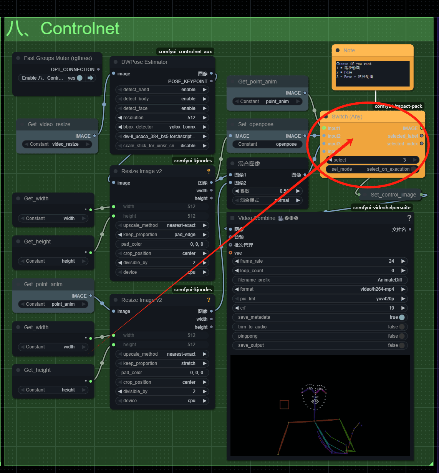This screenshot has width=439, height=473.
Task: Click the square icon beside Video Combine title
Action: pyautogui.click(x=232, y=218)
